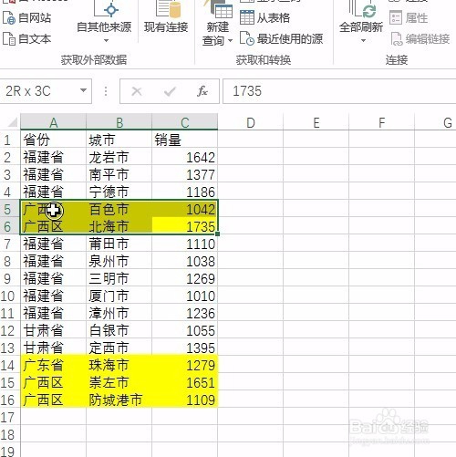456x457 pixels.
Task: Click cell with value 1279
Action: [x=185, y=365]
